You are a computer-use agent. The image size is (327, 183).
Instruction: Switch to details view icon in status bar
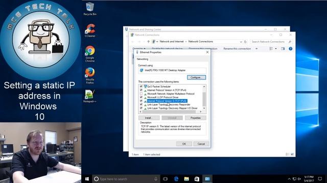[287, 155]
